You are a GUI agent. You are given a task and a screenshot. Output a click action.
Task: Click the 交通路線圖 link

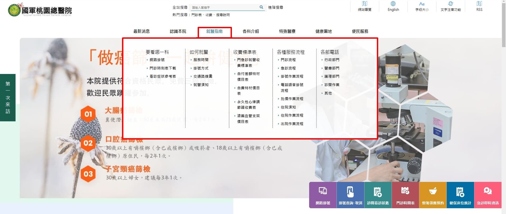(x=203, y=76)
